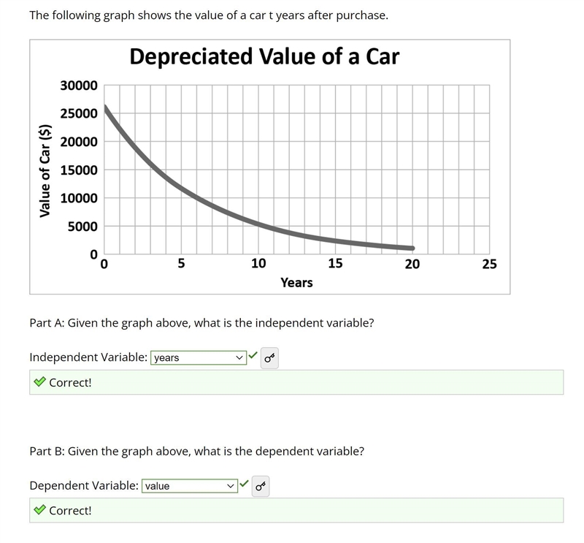The width and height of the screenshot is (584, 543).
Task: Click the green checkmark next to the years dropdown
Action: pyautogui.click(x=253, y=355)
